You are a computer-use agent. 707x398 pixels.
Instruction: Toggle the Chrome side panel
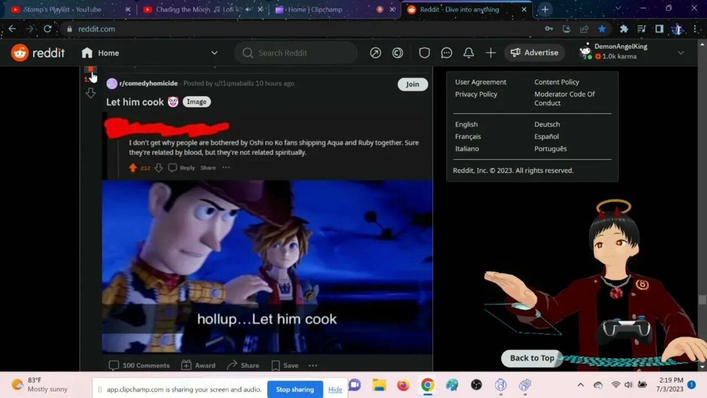coord(659,29)
